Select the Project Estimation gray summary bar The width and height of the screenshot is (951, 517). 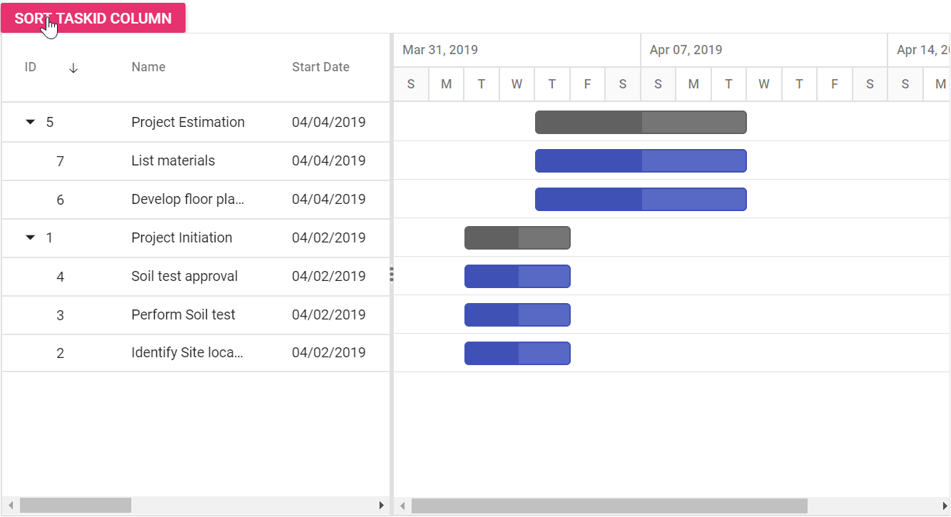click(x=641, y=122)
